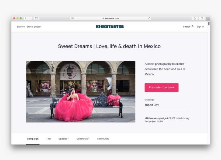
Task: Click the Reader view icon in address bar
Action: [72, 18]
